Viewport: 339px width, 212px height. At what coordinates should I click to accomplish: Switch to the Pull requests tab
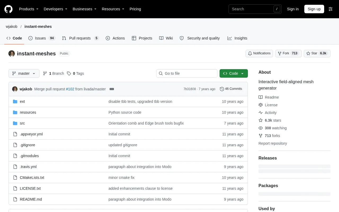(x=81, y=38)
